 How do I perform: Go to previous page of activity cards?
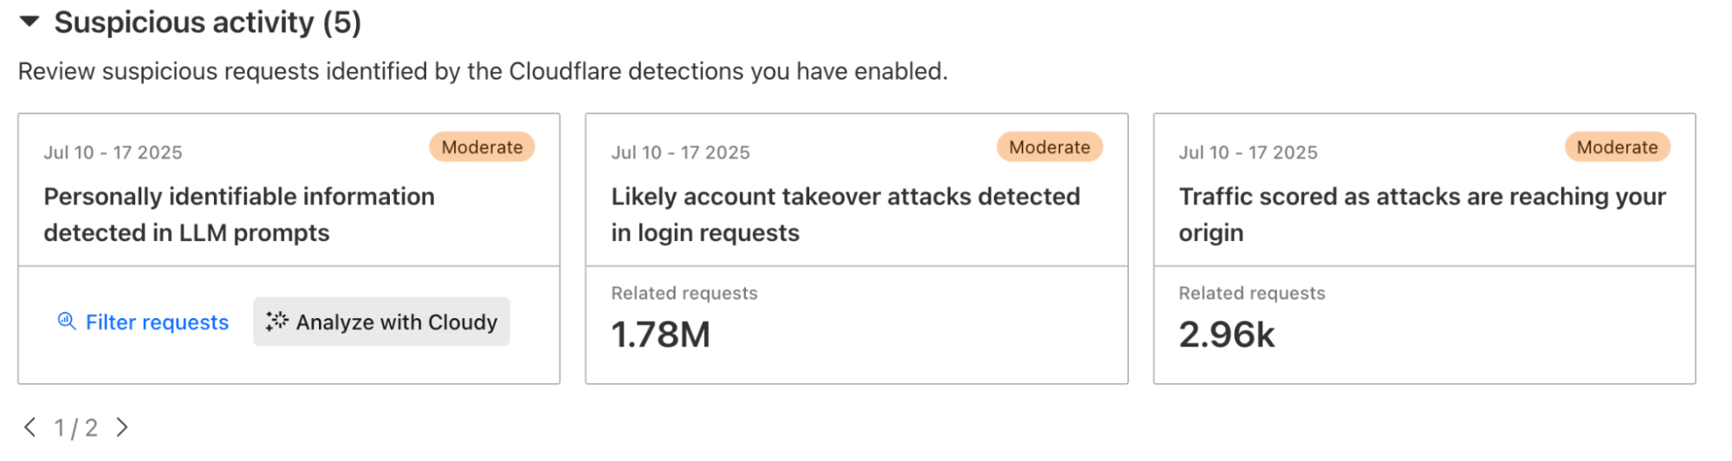(29, 427)
